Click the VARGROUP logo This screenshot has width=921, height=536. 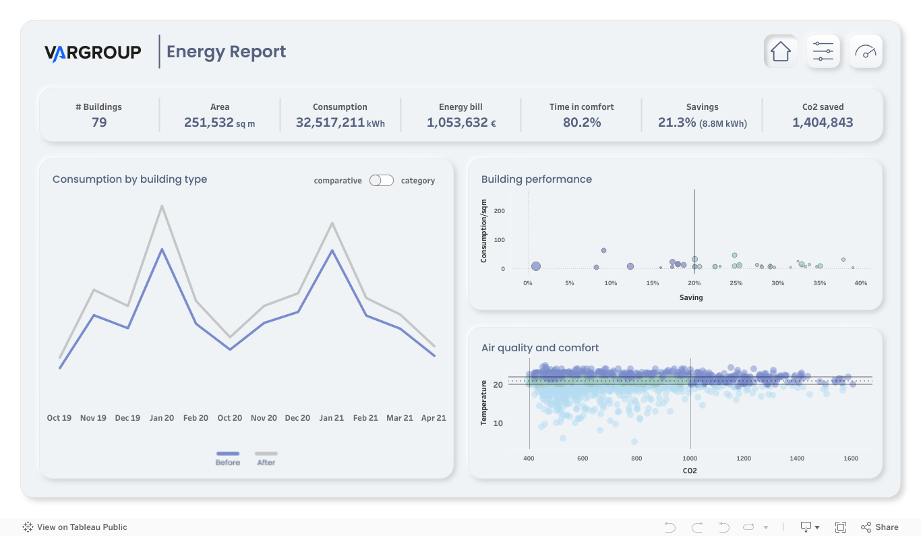pyautogui.click(x=93, y=53)
